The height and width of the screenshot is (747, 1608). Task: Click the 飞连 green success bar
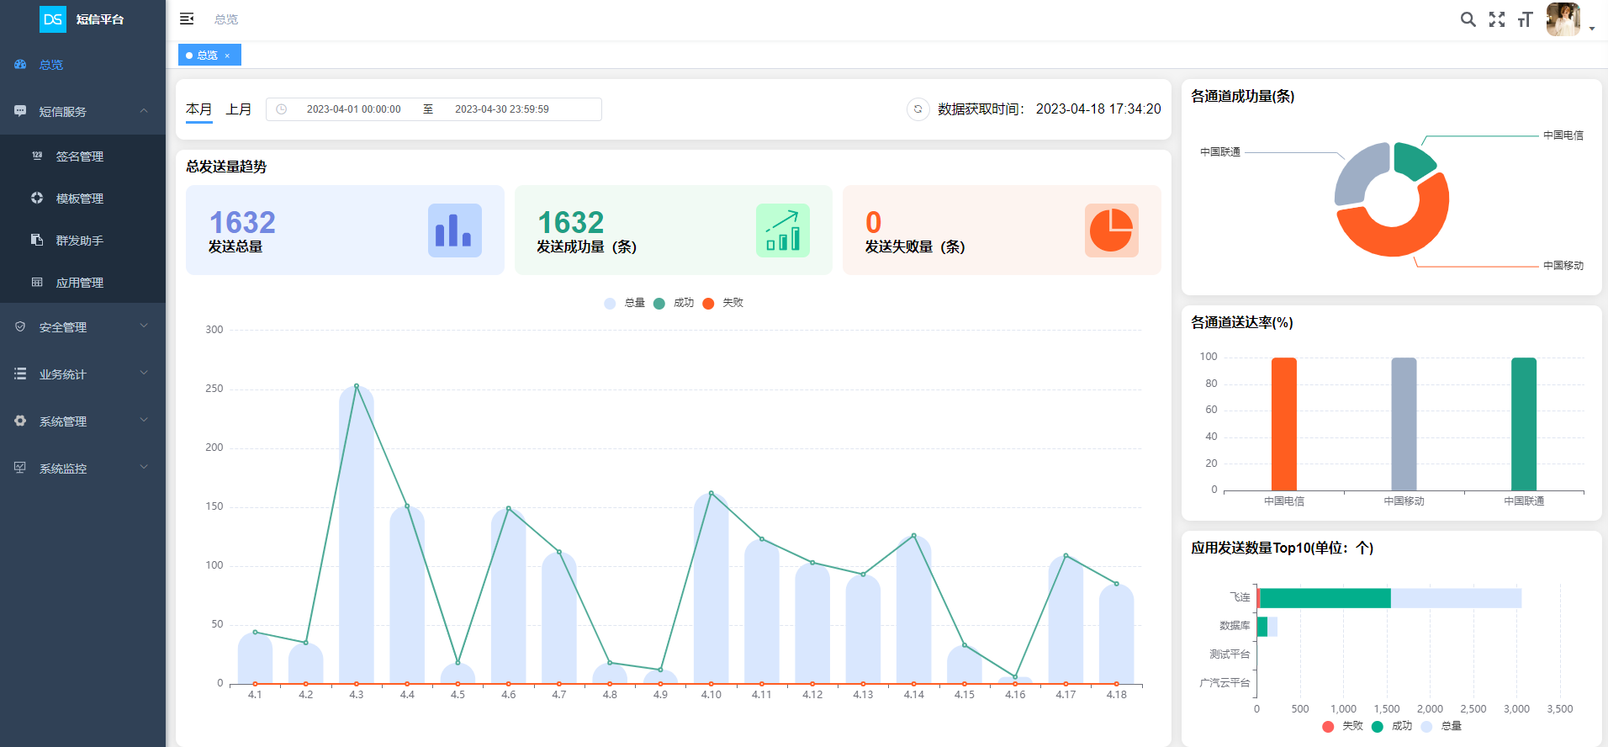[x=1325, y=598]
